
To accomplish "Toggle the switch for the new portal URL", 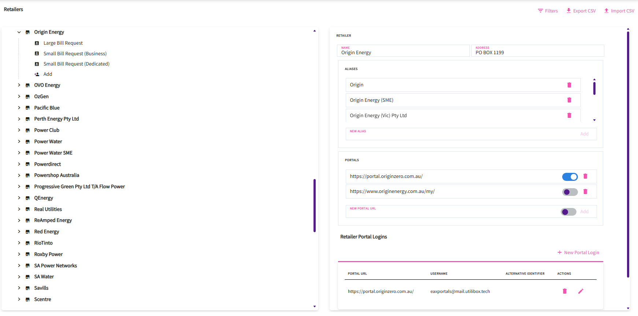I will click(x=568, y=212).
